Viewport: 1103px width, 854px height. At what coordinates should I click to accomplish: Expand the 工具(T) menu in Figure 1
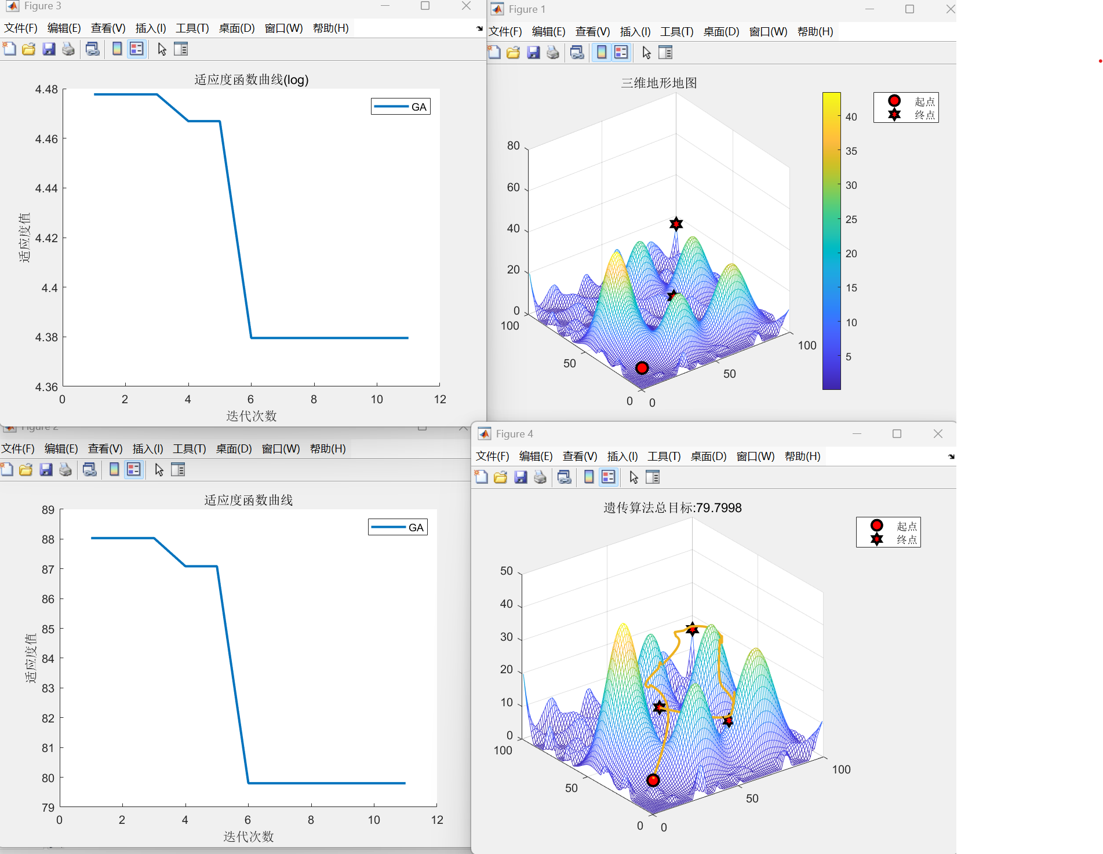point(676,32)
